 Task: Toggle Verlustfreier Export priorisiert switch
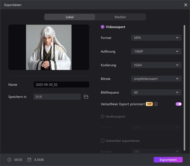click(x=179, y=104)
